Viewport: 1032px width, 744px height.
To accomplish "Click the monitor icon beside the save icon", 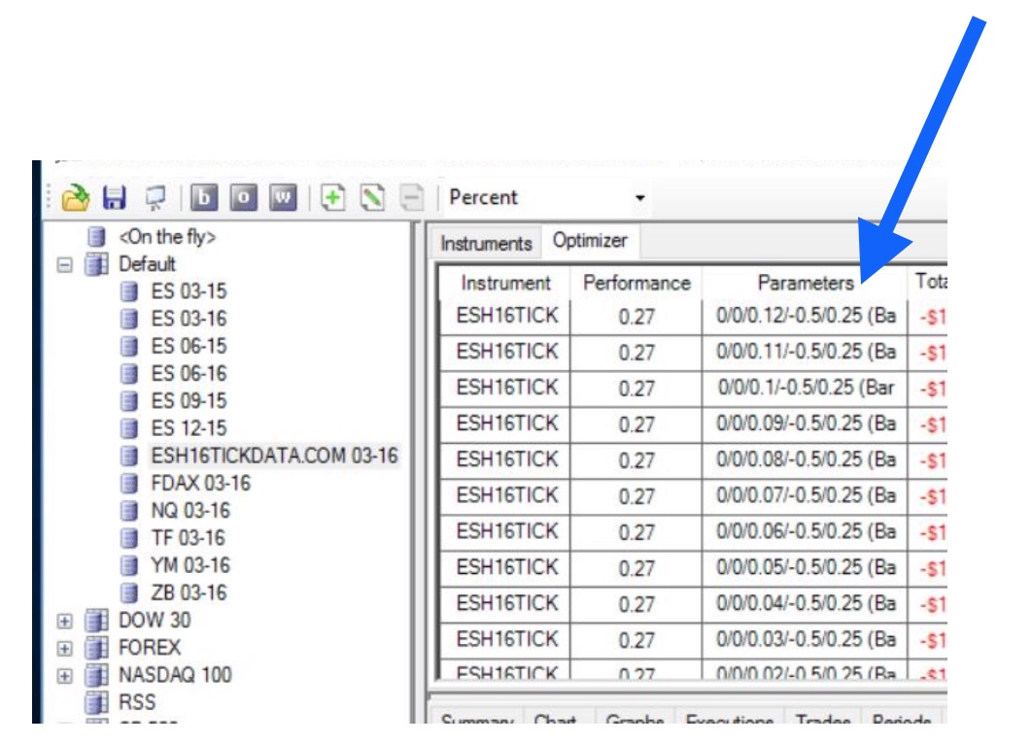I will pos(155,197).
